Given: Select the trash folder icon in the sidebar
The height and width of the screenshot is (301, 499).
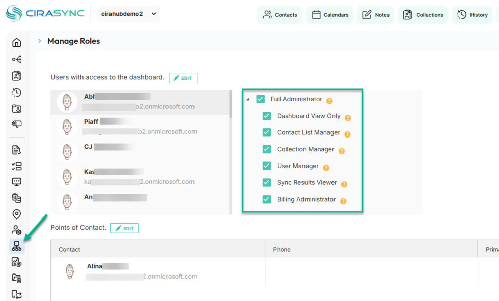Looking at the screenshot, I should click(x=16, y=279).
